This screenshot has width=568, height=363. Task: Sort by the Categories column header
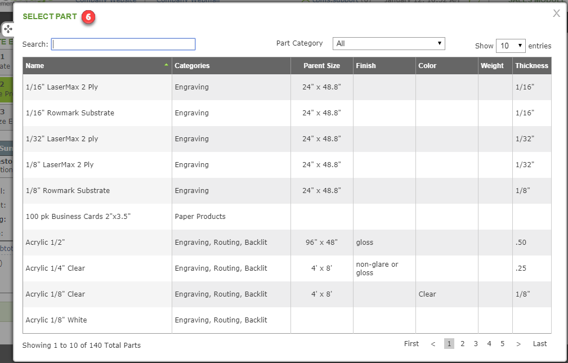coord(231,66)
